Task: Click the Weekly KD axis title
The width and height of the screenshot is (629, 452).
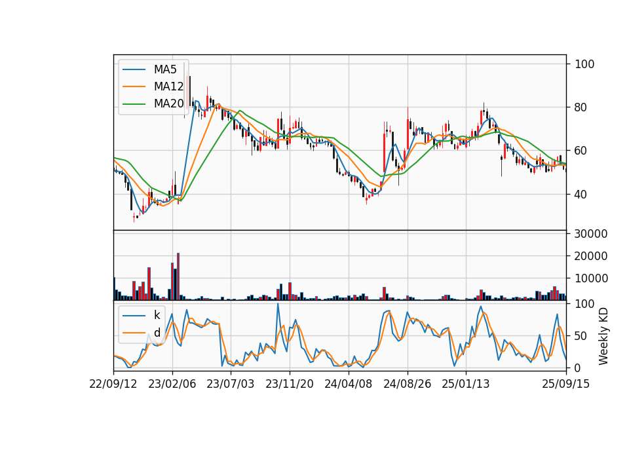Action: click(x=603, y=337)
